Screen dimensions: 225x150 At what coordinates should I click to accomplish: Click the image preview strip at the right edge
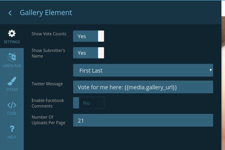[x=223, y=83]
